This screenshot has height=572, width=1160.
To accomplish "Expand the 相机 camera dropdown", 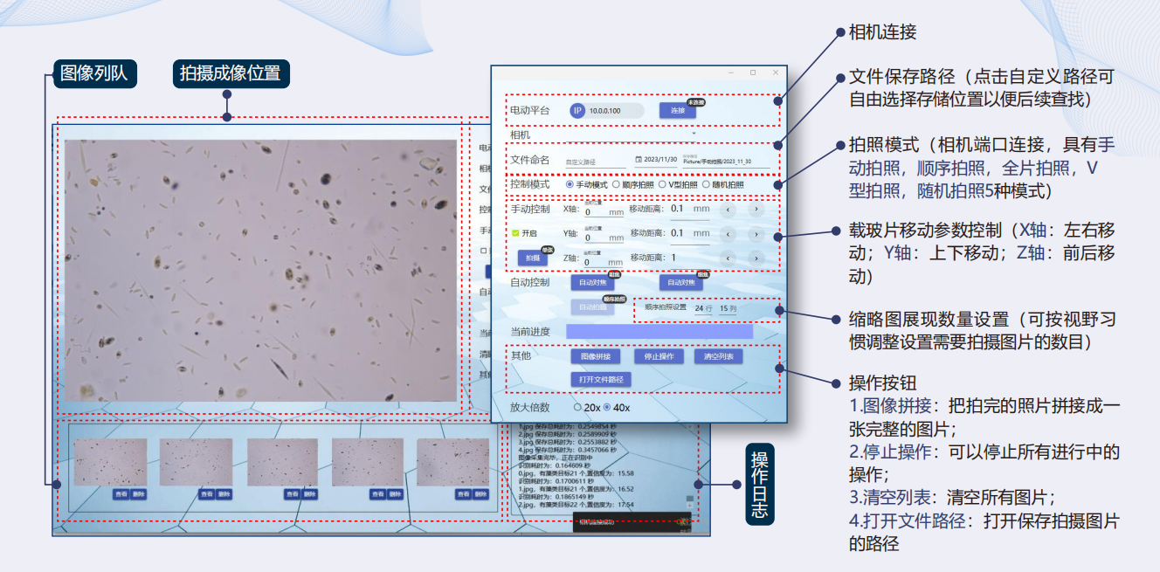I will coord(694,134).
